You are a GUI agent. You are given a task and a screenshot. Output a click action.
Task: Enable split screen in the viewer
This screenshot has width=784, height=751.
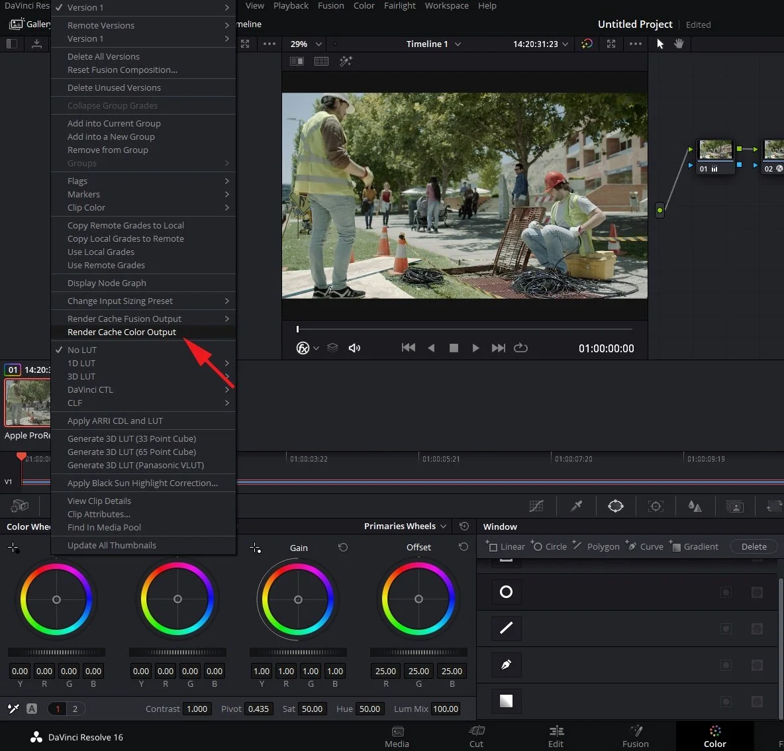click(x=297, y=61)
